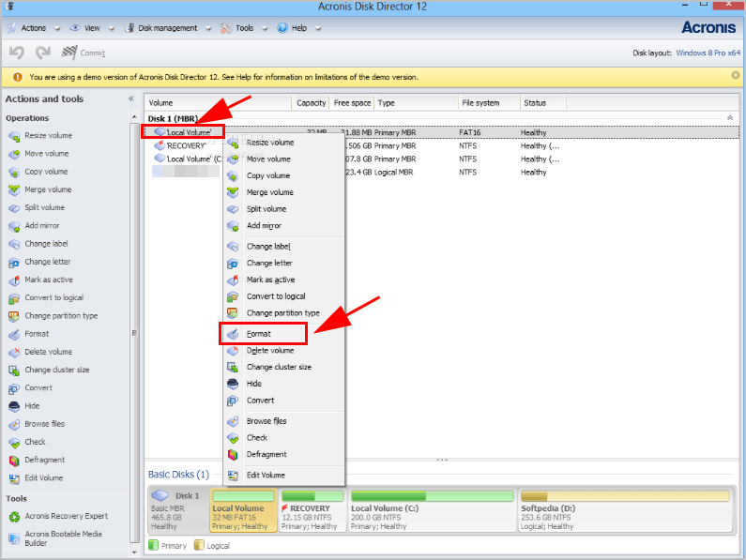746x560 pixels.
Task: Click Browse files icon in context menu
Action: tap(233, 421)
